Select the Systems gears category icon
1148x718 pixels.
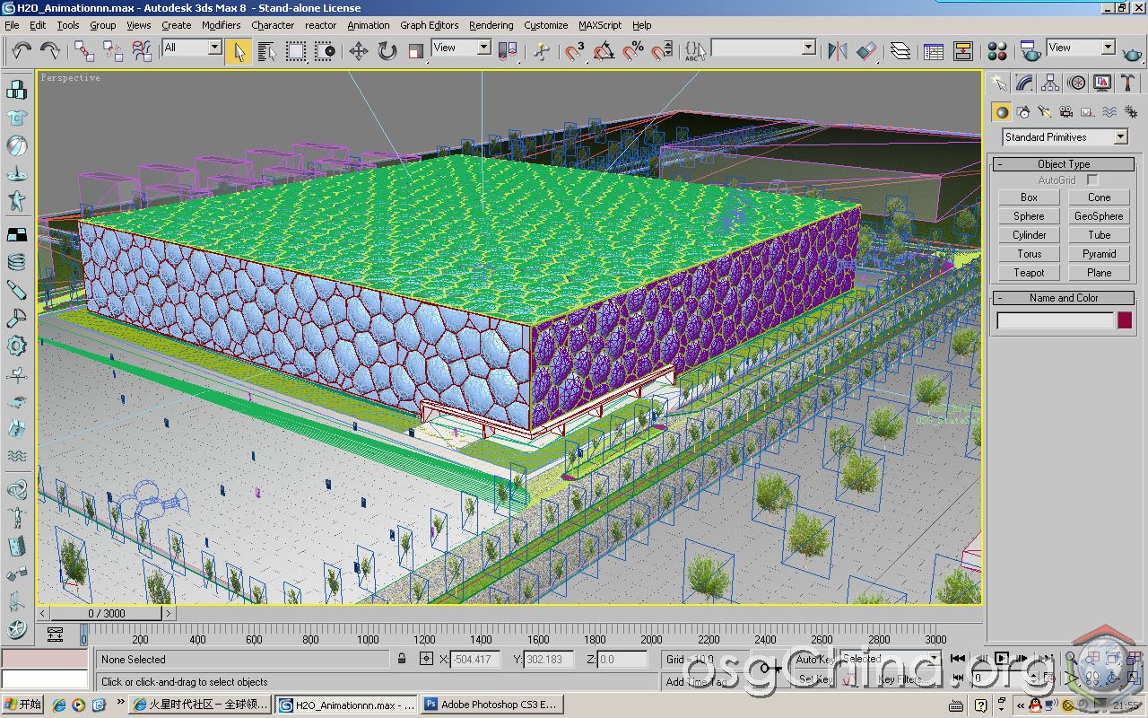pyautogui.click(x=1131, y=112)
